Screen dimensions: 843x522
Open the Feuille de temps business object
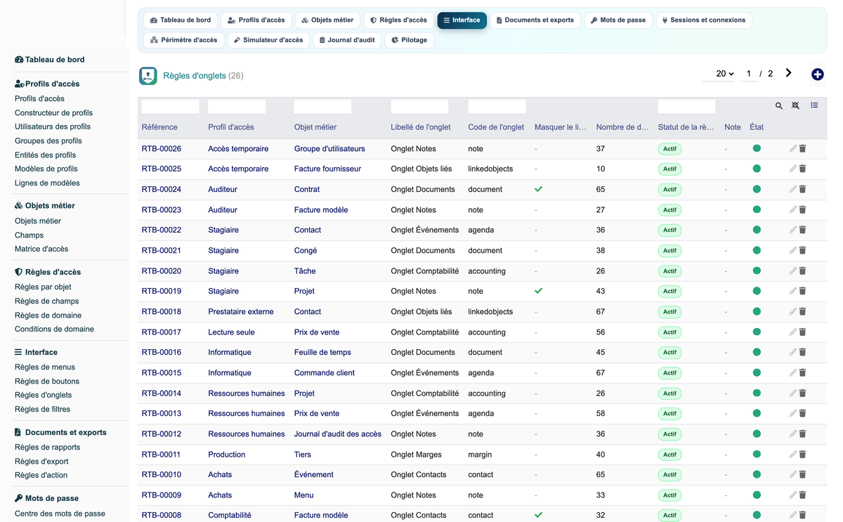[322, 352]
